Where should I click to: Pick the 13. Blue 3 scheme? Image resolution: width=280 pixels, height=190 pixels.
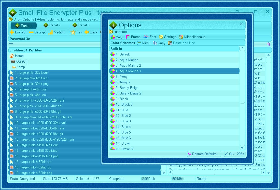point(174,121)
